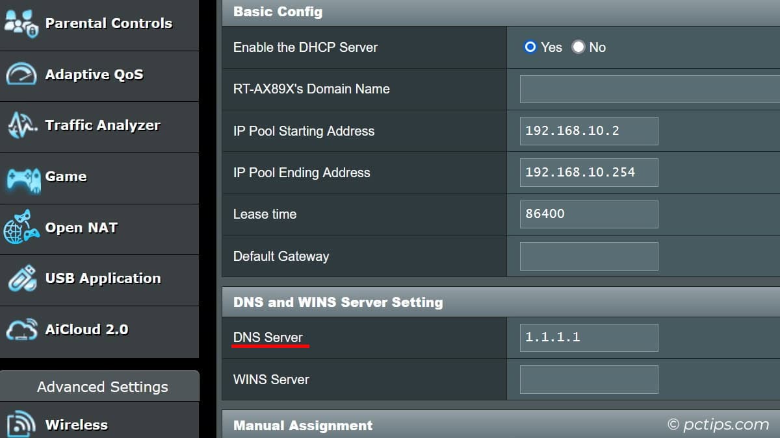The height and width of the screenshot is (438, 780).
Task: Edit the DNS Server field showing 1.1.1.1
Action: point(589,337)
